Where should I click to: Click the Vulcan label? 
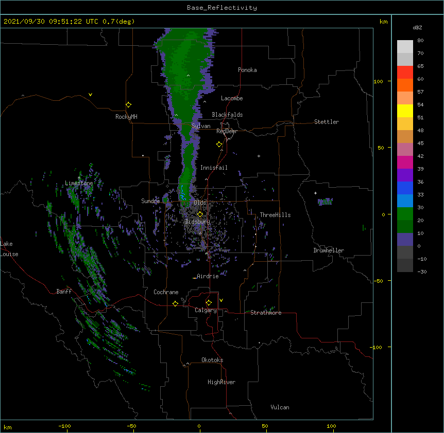280,407
